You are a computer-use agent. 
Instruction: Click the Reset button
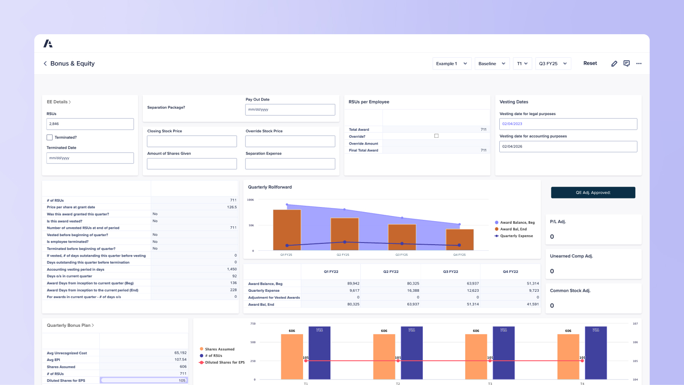click(590, 63)
